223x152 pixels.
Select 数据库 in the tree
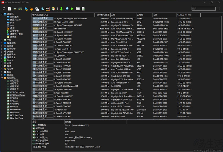(10, 75)
